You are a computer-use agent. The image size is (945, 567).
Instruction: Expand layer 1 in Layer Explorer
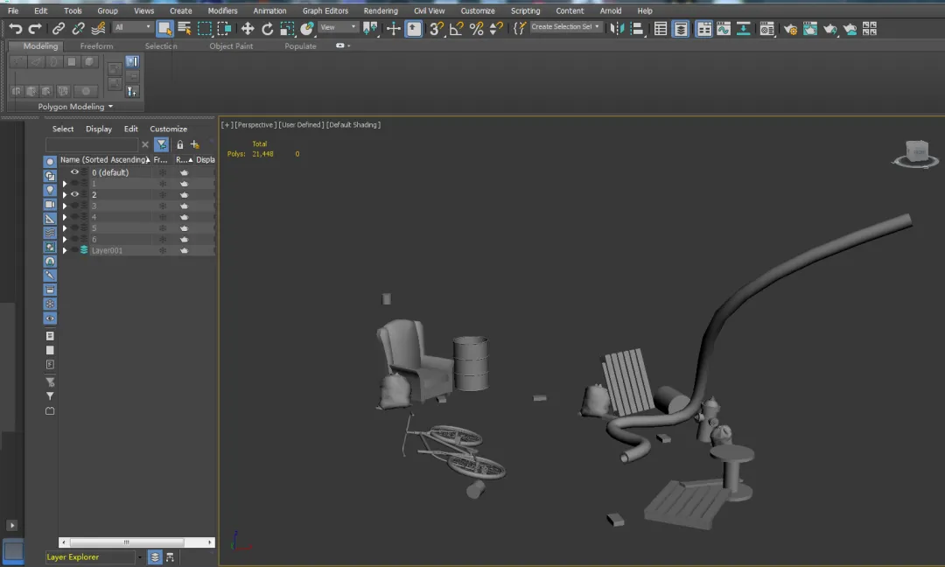point(65,184)
